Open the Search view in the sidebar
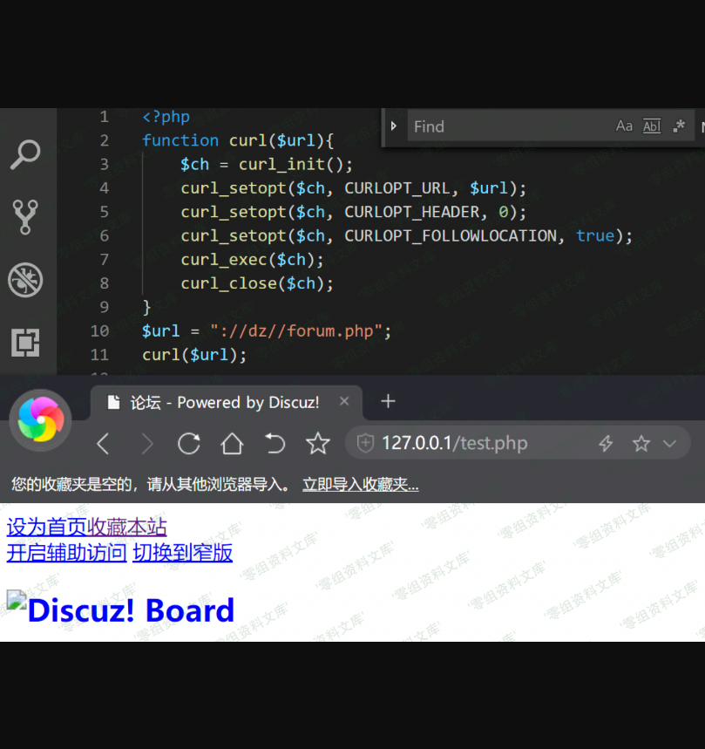Image resolution: width=705 pixels, height=749 pixels. [25, 154]
